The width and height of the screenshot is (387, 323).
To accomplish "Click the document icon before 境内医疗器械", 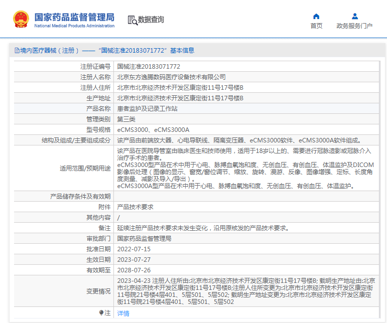I will (17, 51).
